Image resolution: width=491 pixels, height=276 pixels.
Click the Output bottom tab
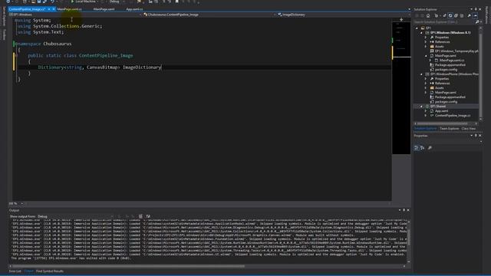pyautogui.click(x=28, y=271)
